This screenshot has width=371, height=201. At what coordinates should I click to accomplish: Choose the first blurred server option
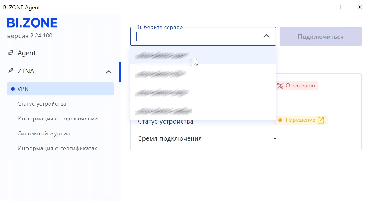(x=203, y=55)
